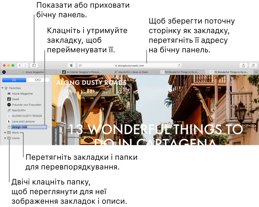The width and height of the screenshot is (259, 207).
Task: Click ALONG DUSTY ROADS site logo
Action: (x=92, y=83)
